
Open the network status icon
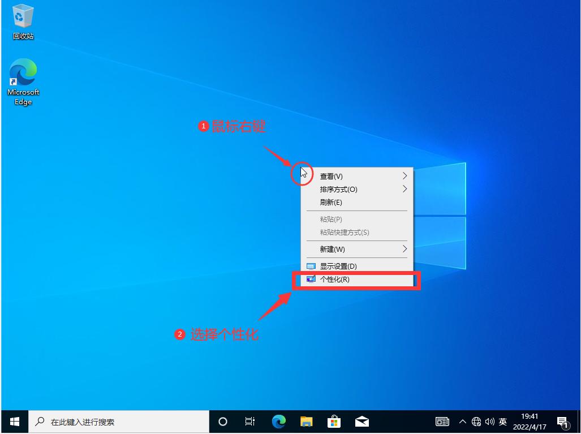476,421
